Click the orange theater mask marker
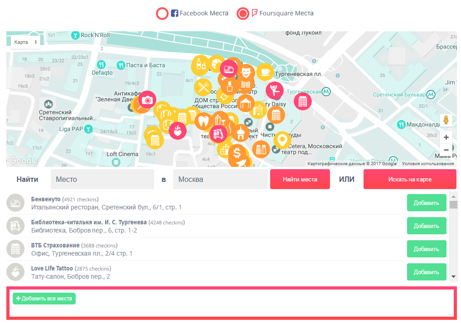 click(x=247, y=72)
